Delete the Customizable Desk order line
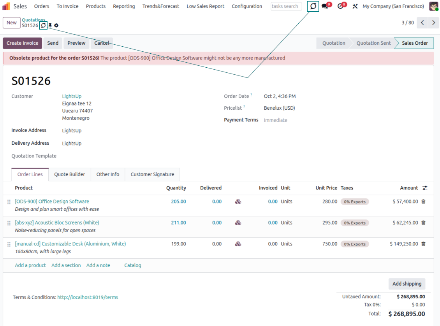Image resolution: width=440 pixels, height=326 pixels. [424, 244]
